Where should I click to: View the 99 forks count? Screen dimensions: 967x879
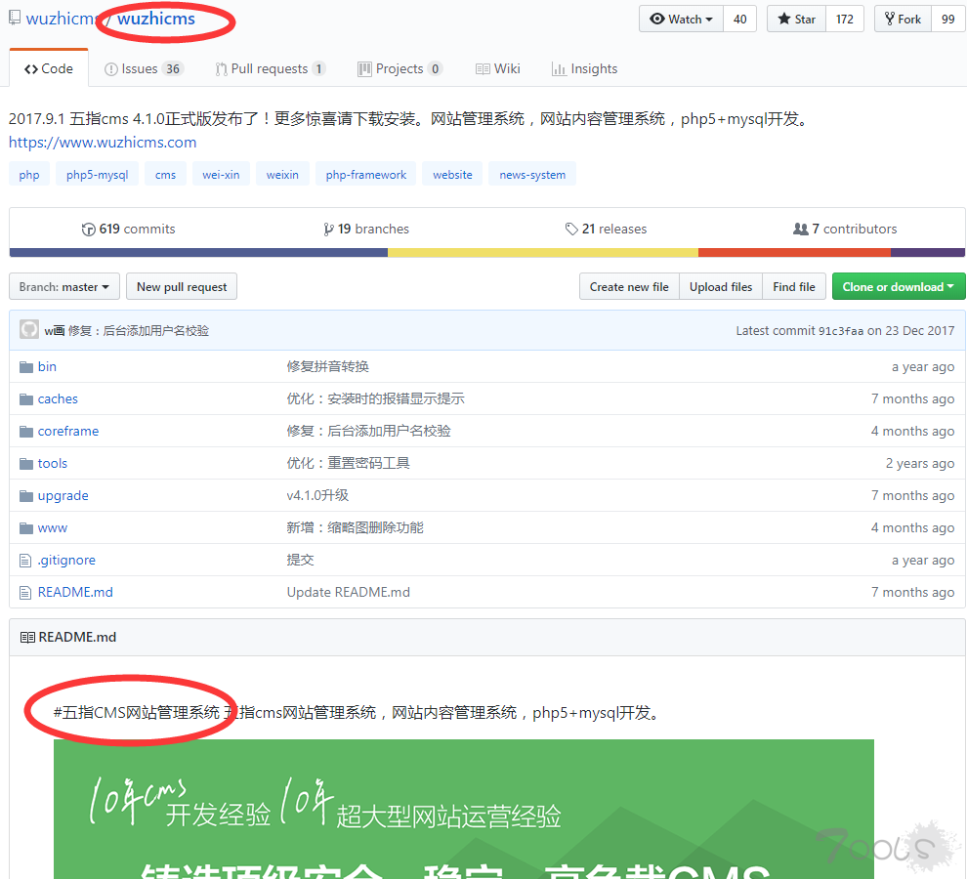[x=947, y=20]
